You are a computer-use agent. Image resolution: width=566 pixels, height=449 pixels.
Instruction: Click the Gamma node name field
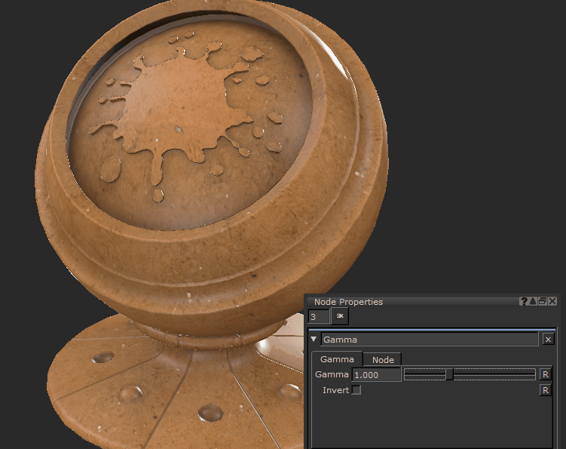[430, 340]
